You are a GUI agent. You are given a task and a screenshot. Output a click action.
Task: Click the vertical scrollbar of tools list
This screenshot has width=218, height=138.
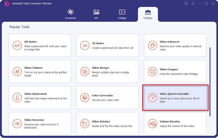210,82
